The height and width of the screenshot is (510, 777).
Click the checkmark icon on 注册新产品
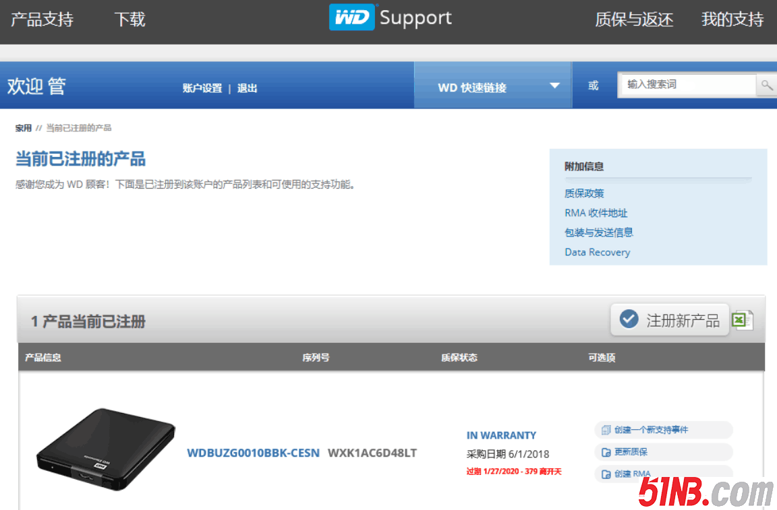[629, 319]
